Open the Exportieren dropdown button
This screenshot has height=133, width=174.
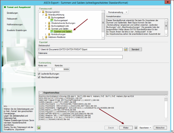click(145, 127)
